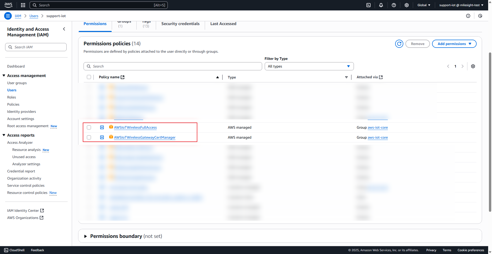Go to next page of policies
This screenshot has width=492, height=254.
point(463,66)
